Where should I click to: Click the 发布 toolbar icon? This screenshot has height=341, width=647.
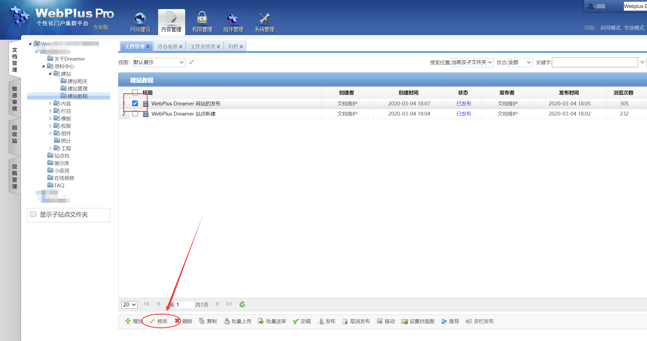point(321,321)
